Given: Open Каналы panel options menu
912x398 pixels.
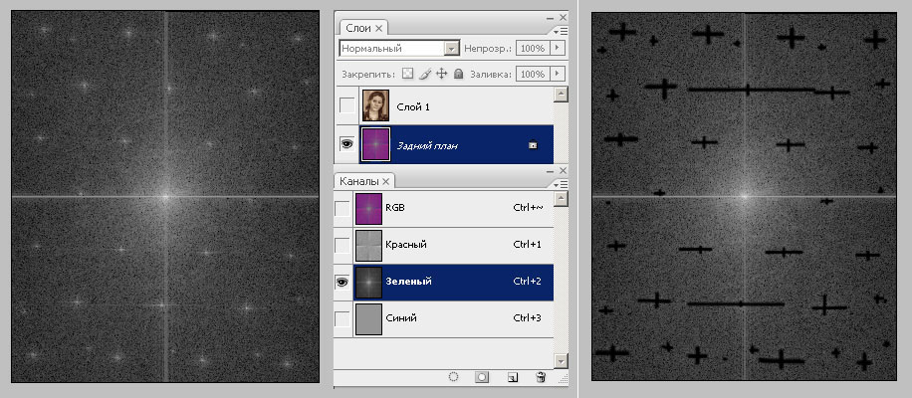Looking at the screenshot, I should pos(561,184).
